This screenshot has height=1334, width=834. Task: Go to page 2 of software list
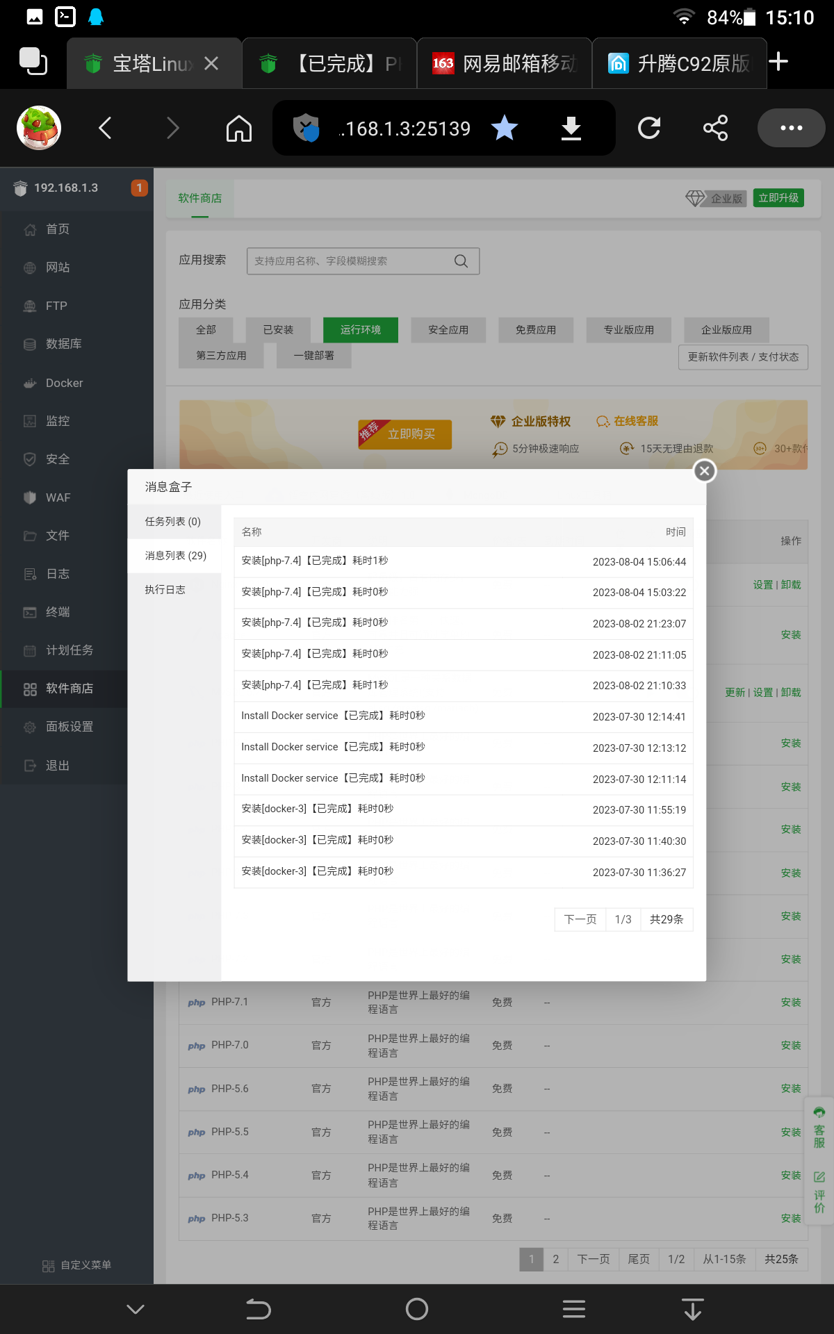coord(556,1259)
